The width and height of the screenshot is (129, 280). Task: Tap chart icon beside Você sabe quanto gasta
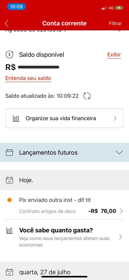(x=10, y=231)
